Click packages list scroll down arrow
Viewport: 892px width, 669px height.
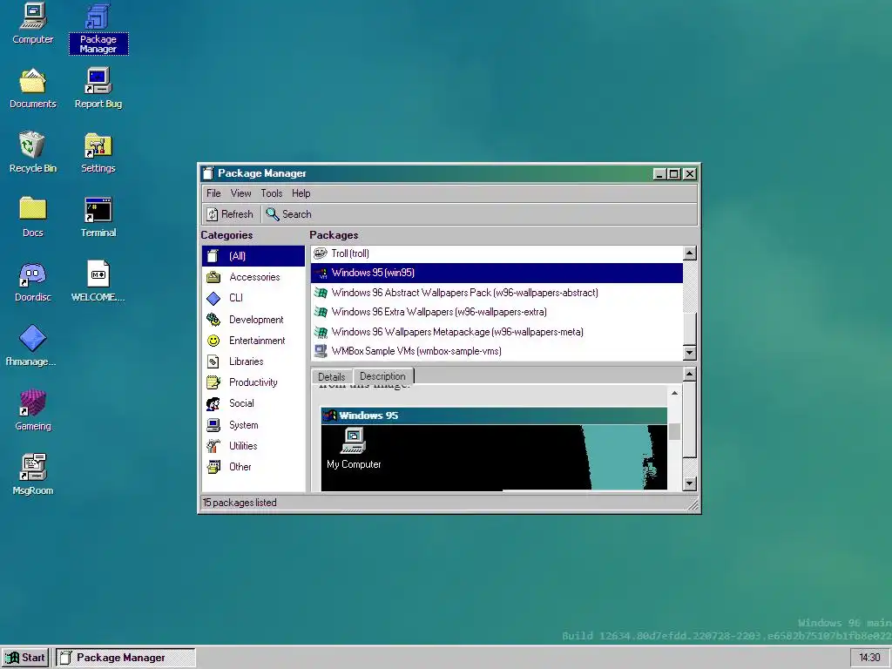[690, 353]
